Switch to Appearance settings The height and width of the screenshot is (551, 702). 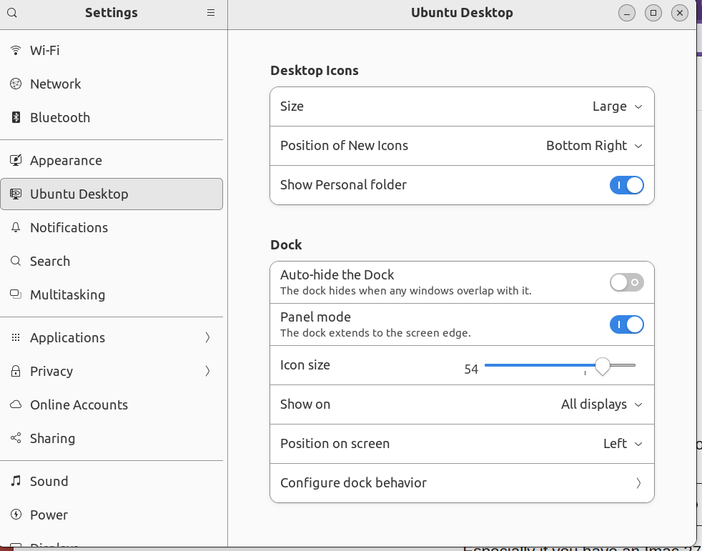(x=112, y=160)
